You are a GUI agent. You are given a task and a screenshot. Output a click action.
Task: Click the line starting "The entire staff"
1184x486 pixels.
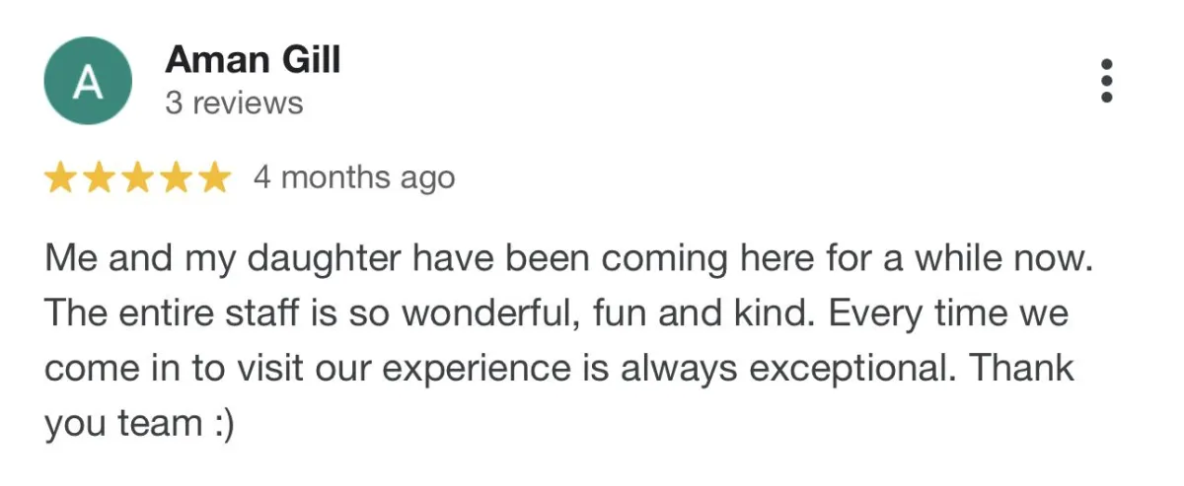point(557,314)
